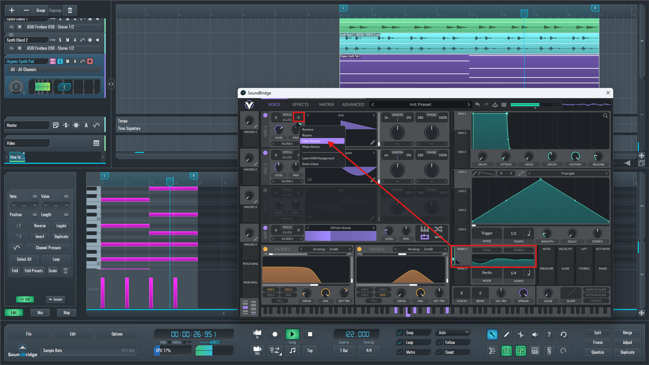Switch to the ADVANCED tab
649x365 pixels.
[x=353, y=104]
